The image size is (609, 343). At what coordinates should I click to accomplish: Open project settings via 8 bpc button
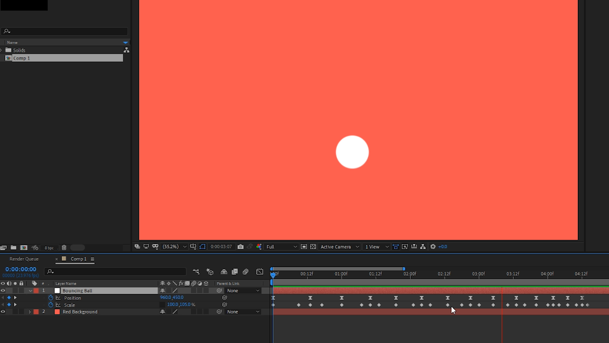click(x=49, y=247)
